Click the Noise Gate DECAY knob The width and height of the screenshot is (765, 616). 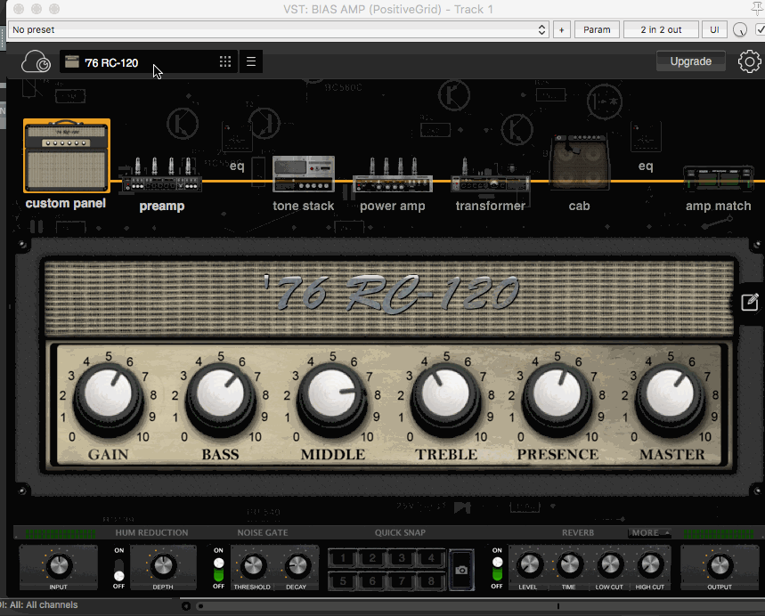pos(297,565)
